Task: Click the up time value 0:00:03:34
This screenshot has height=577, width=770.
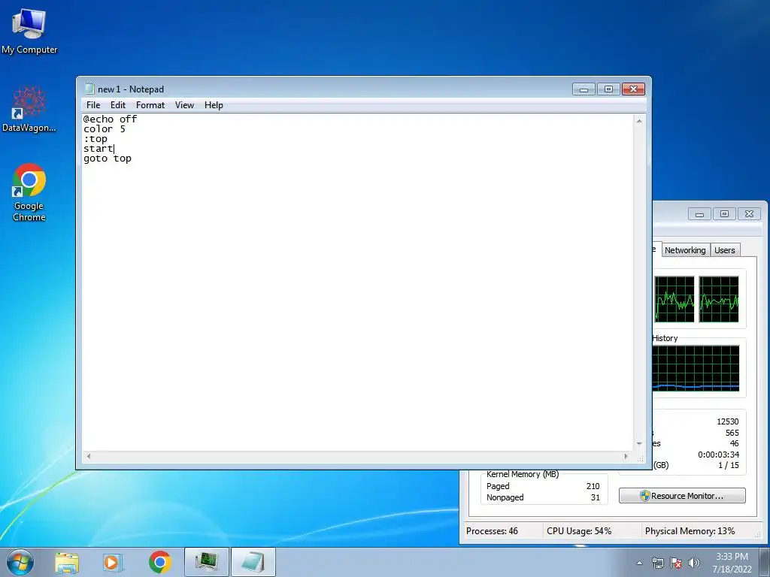Action: click(x=718, y=455)
